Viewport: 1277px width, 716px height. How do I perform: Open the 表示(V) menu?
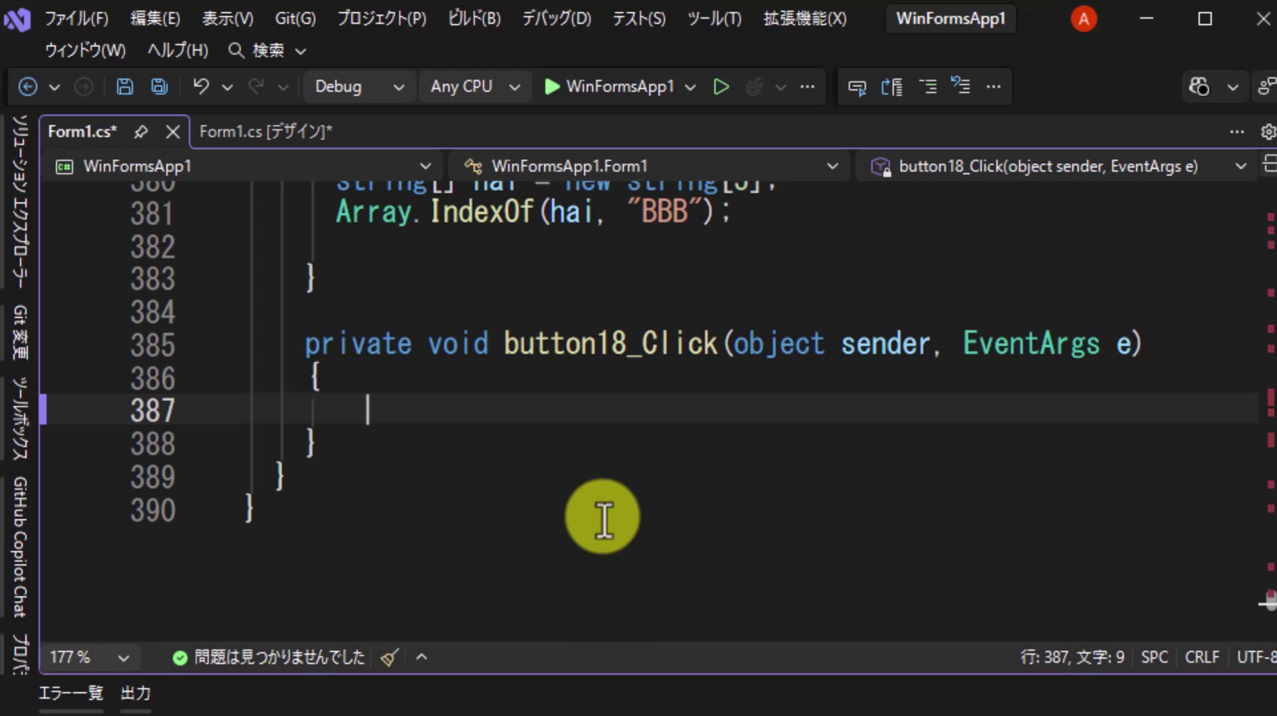coord(227,19)
